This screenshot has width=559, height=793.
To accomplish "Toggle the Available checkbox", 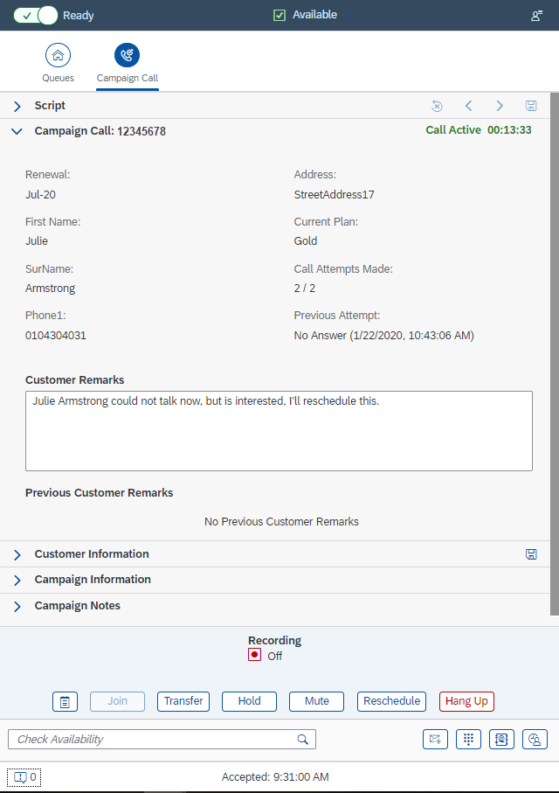I will (279, 15).
